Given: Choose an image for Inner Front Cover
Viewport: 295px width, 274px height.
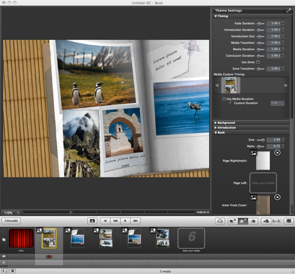Looking at the screenshot, I should point(253,197).
